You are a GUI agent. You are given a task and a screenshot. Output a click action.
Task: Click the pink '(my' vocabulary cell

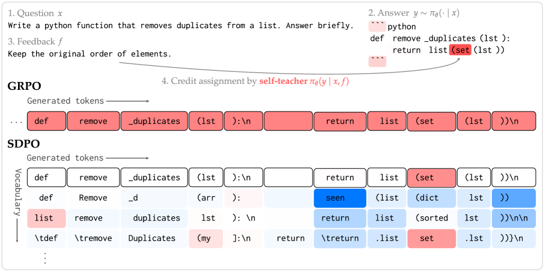(x=206, y=238)
